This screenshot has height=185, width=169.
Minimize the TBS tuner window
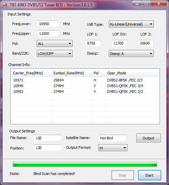click(137, 4)
